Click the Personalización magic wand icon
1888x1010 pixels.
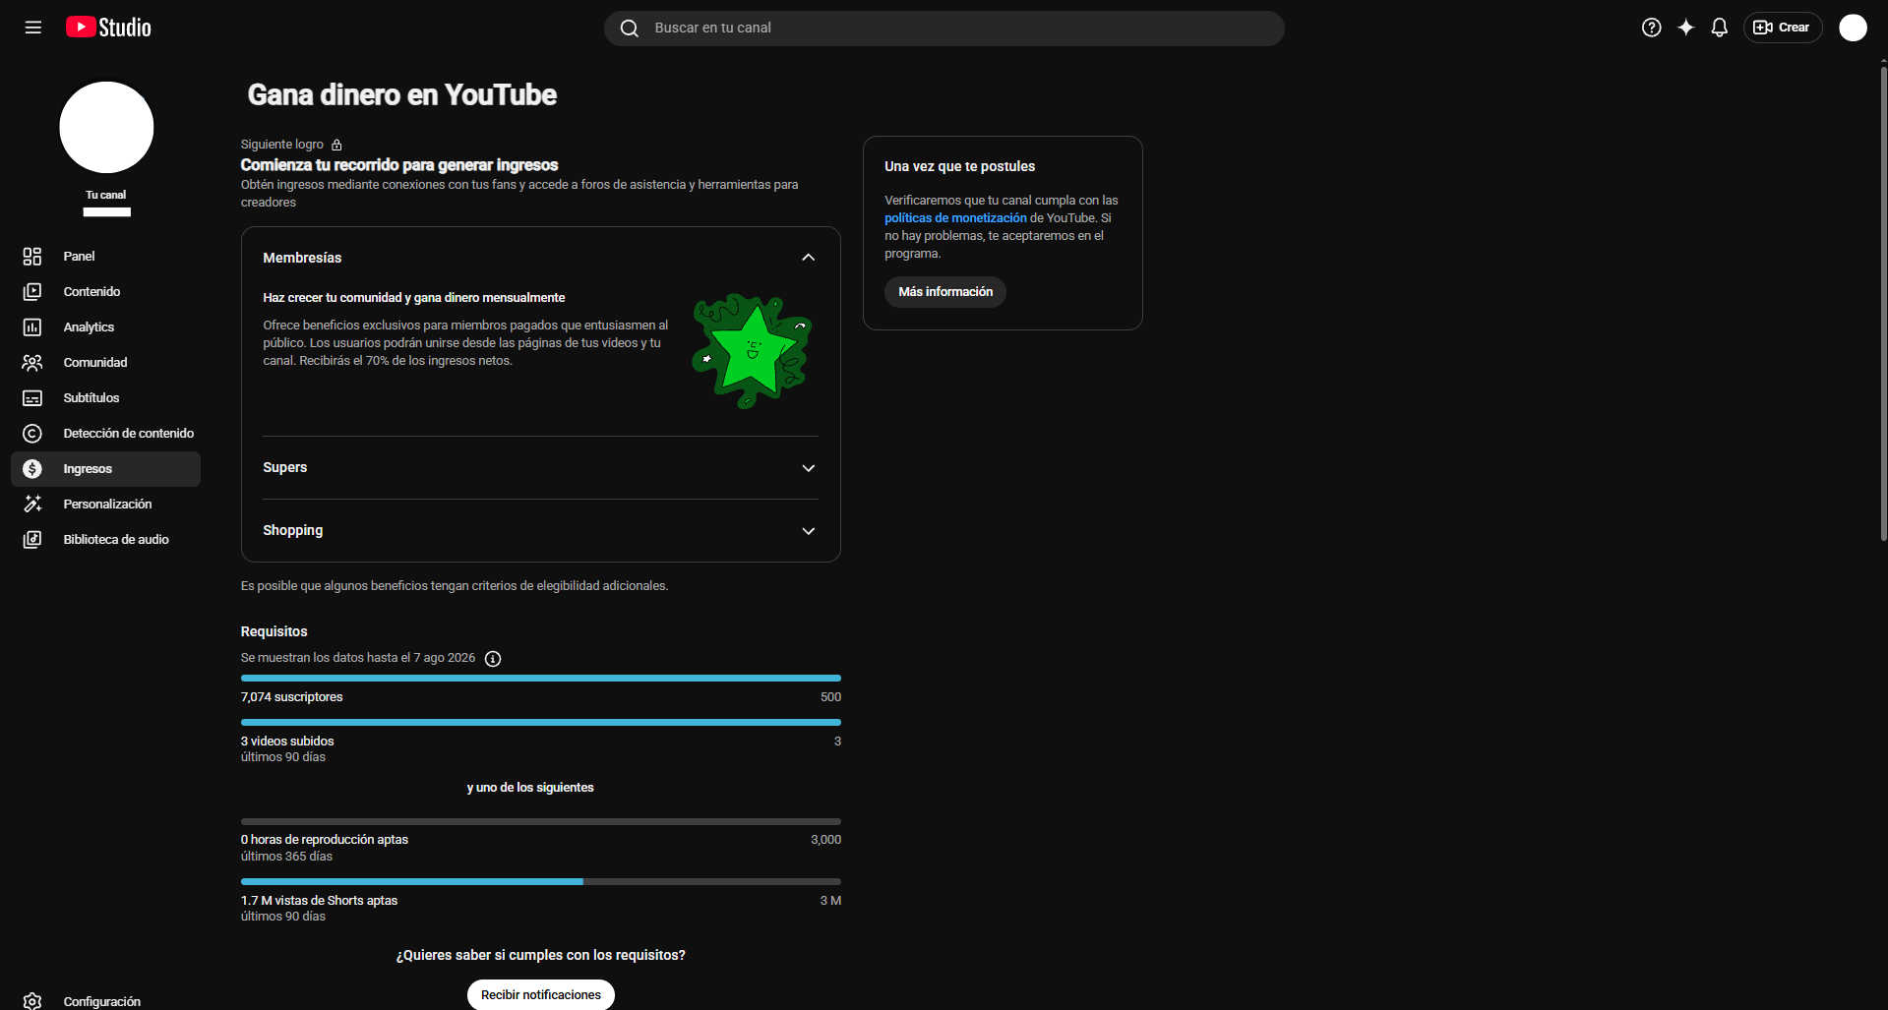click(x=32, y=505)
